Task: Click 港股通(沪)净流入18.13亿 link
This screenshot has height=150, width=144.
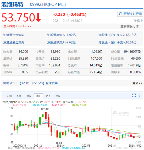Action: (x=118, y=35)
